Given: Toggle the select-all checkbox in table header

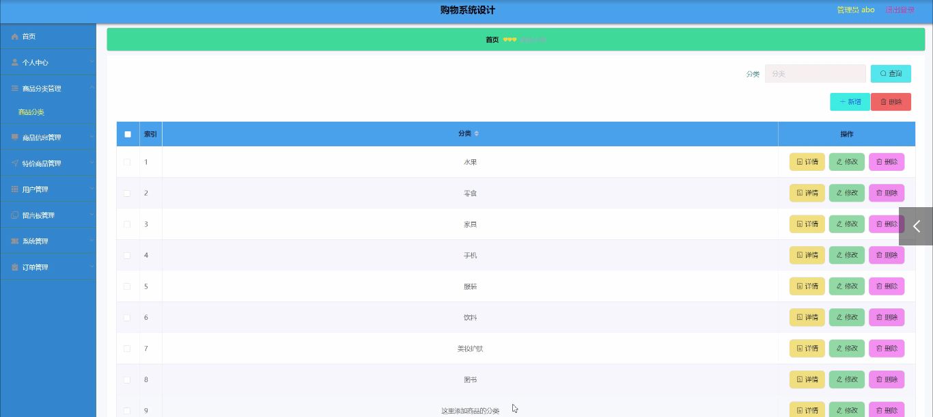Looking at the screenshot, I should [128, 134].
